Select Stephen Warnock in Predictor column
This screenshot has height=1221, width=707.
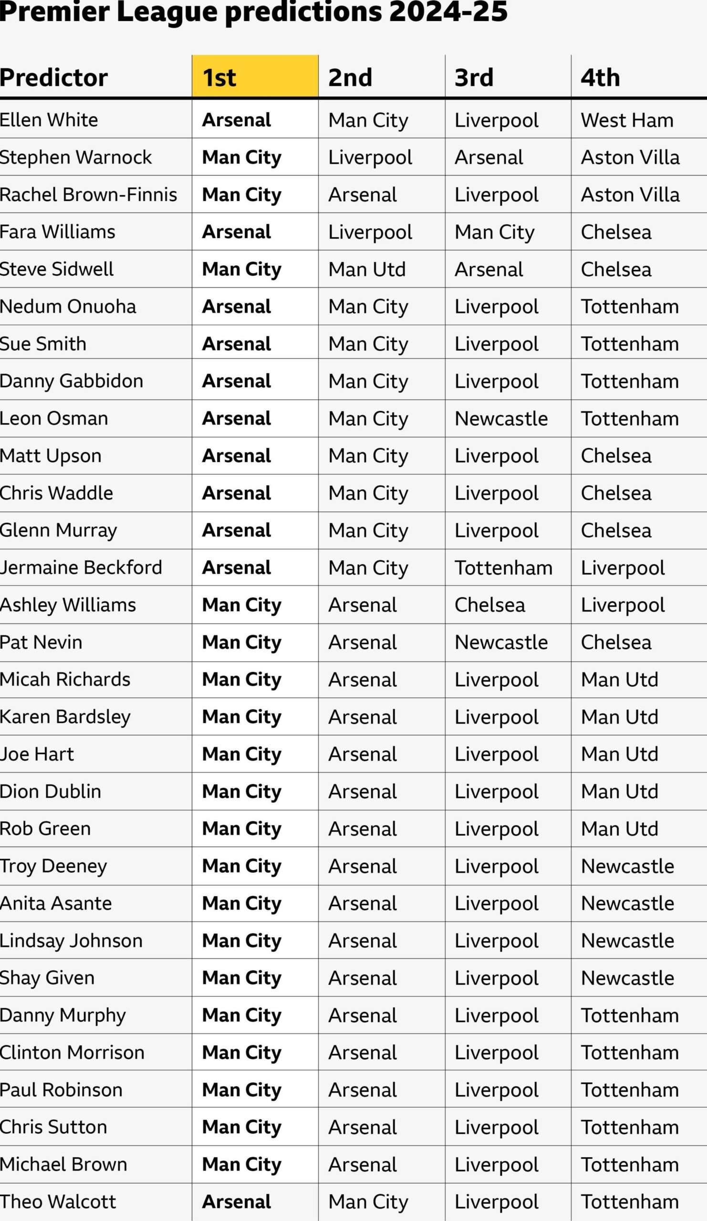pos(75,157)
